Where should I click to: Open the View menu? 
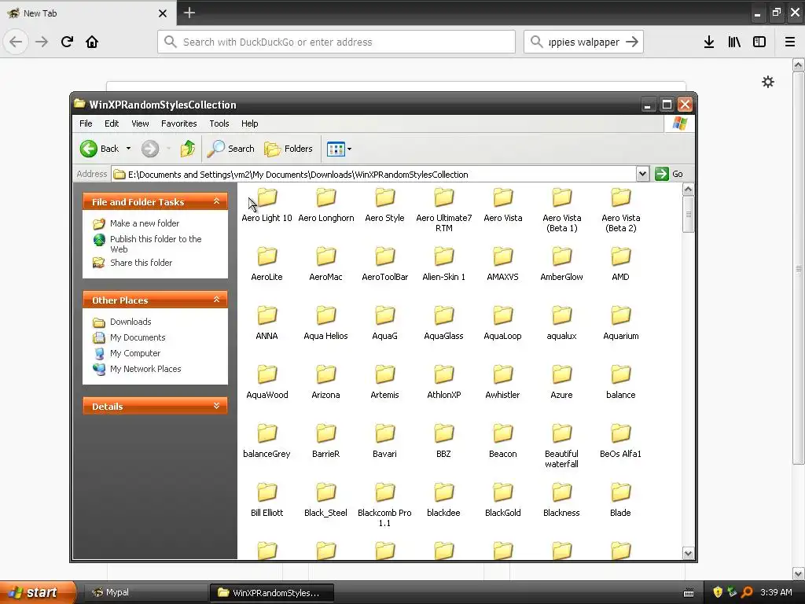[x=140, y=123]
